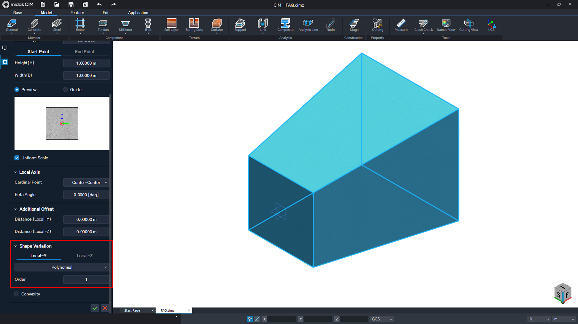The image size is (578, 324).
Task: Confirm with the green checkmark button
Action: 95,308
